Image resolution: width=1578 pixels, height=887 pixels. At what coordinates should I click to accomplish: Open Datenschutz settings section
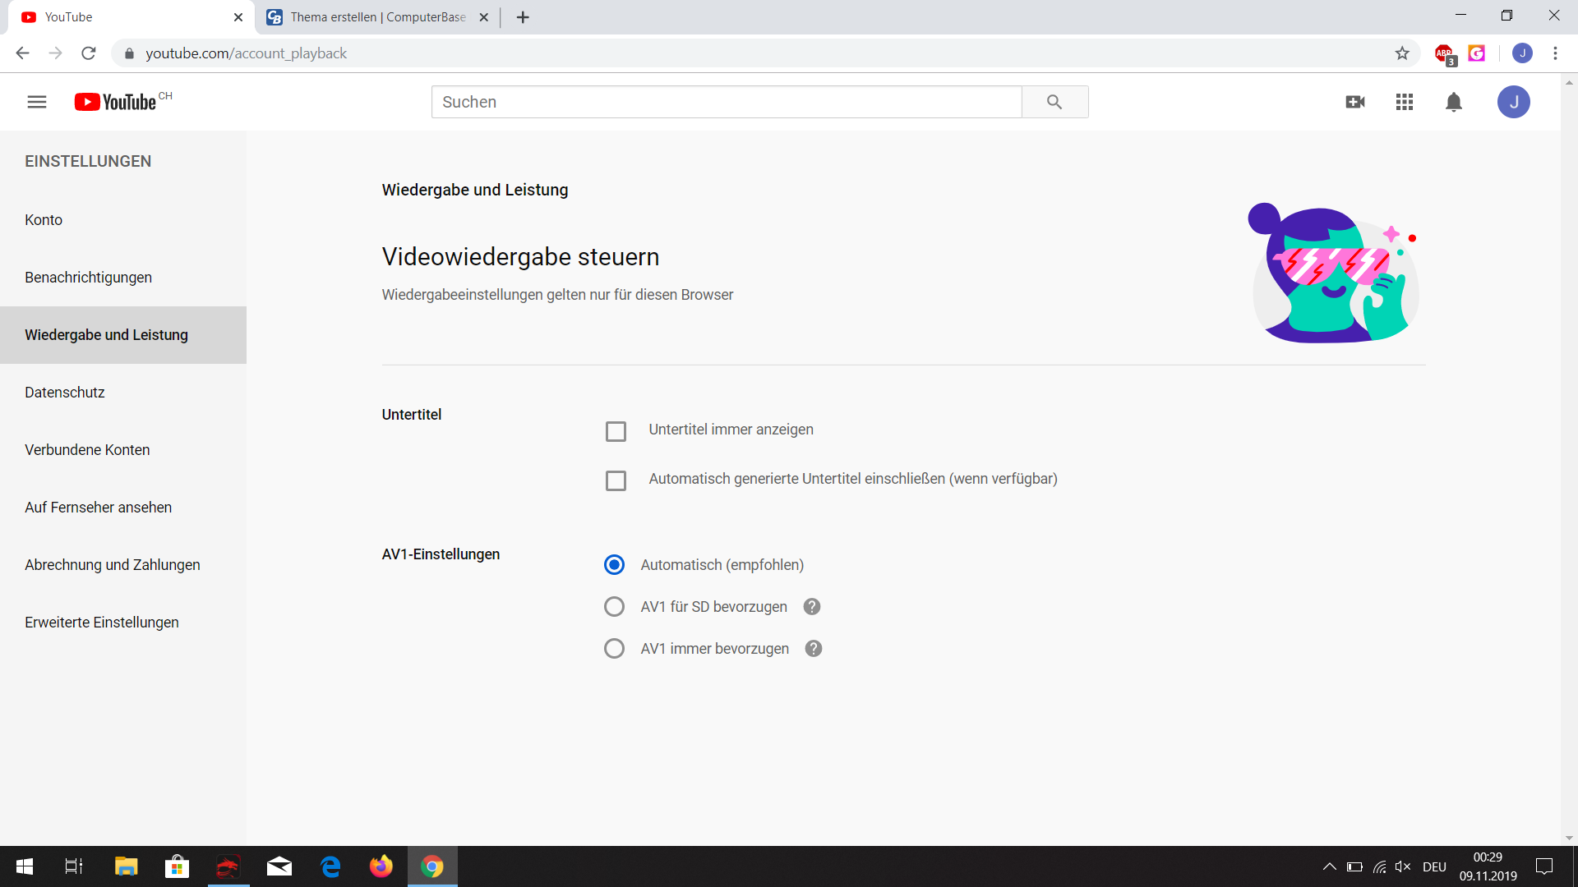point(65,393)
